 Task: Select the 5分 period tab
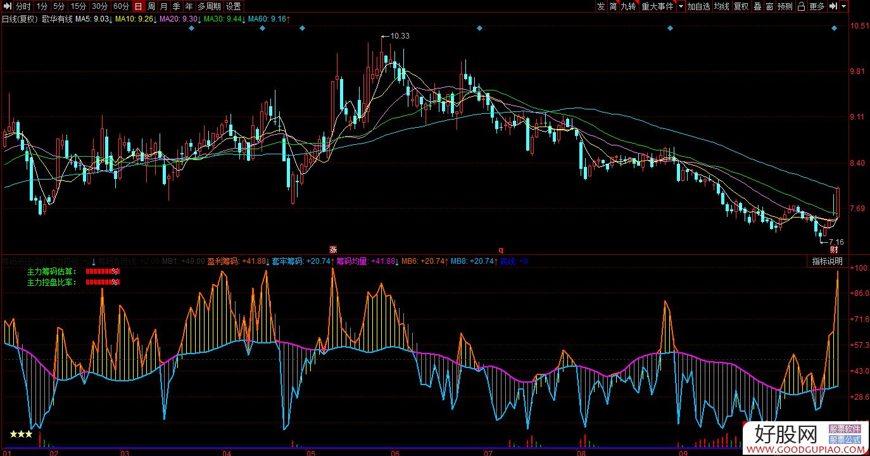[59, 6]
